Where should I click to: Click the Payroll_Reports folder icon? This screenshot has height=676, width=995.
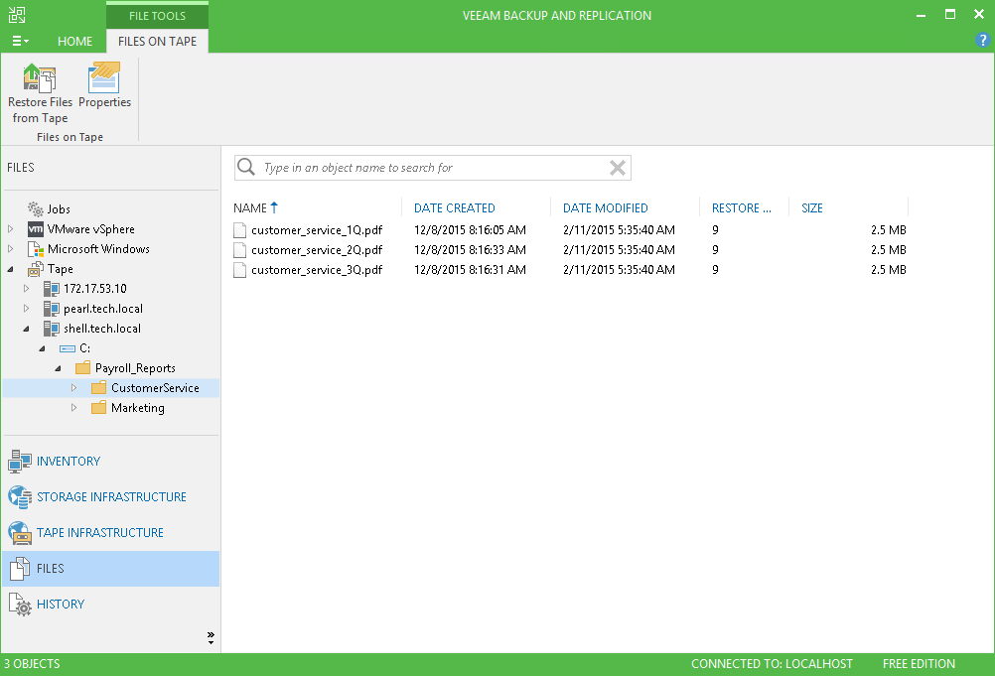coord(83,368)
